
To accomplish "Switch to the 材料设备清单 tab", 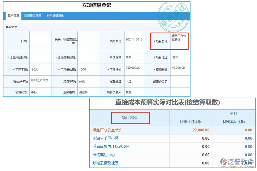I will 55,16.
